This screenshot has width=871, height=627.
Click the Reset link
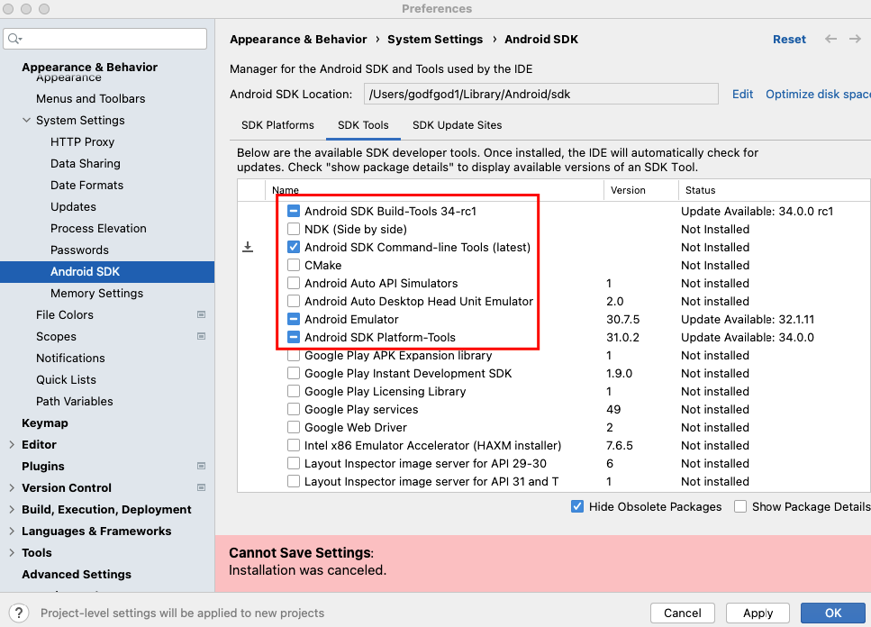click(789, 40)
